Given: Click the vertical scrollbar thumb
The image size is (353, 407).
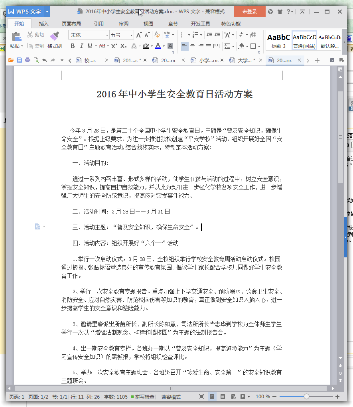Looking at the screenshot, I should tap(340, 137).
